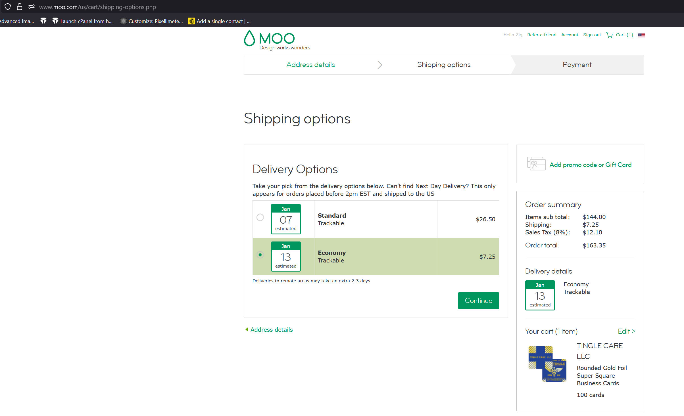The image size is (684, 416).
Task: Open the Add a single contact bookmark
Action: (x=220, y=21)
